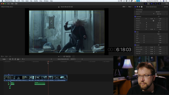
Task: Disable the Transform checkbox
Action: [135, 17]
